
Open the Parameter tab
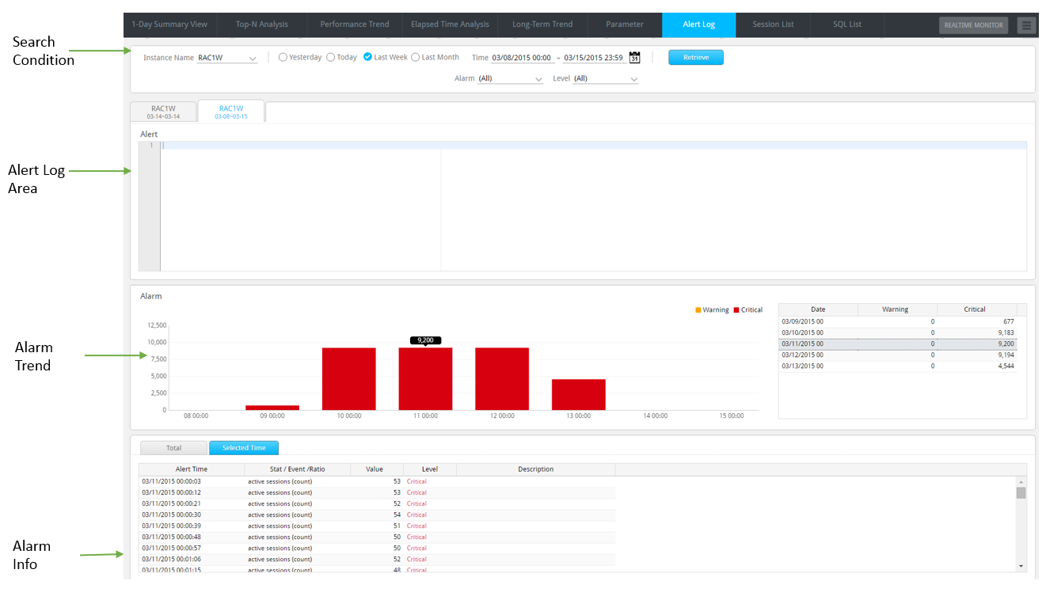point(625,25)
